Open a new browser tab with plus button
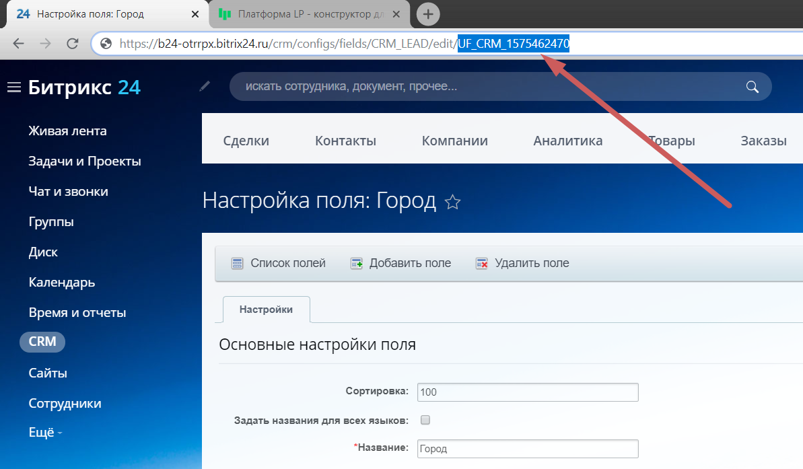 [x=428, y=14]
